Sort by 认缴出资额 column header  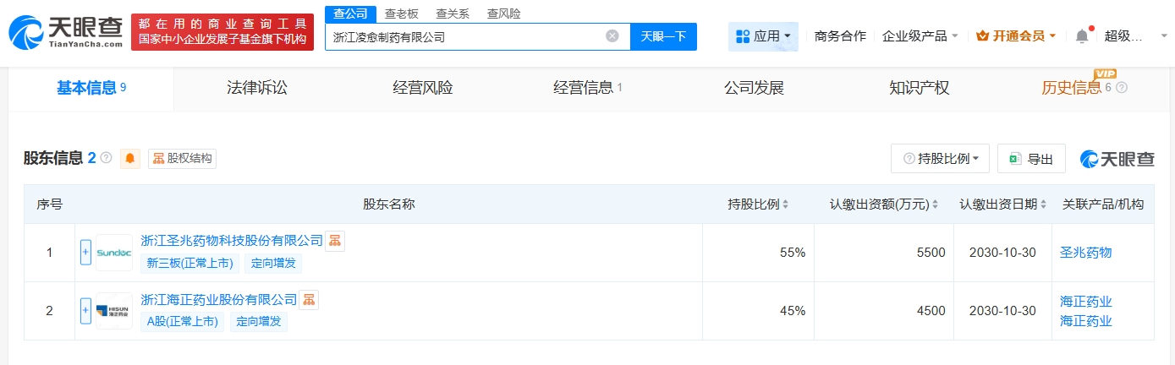click(x=884, y=204)
